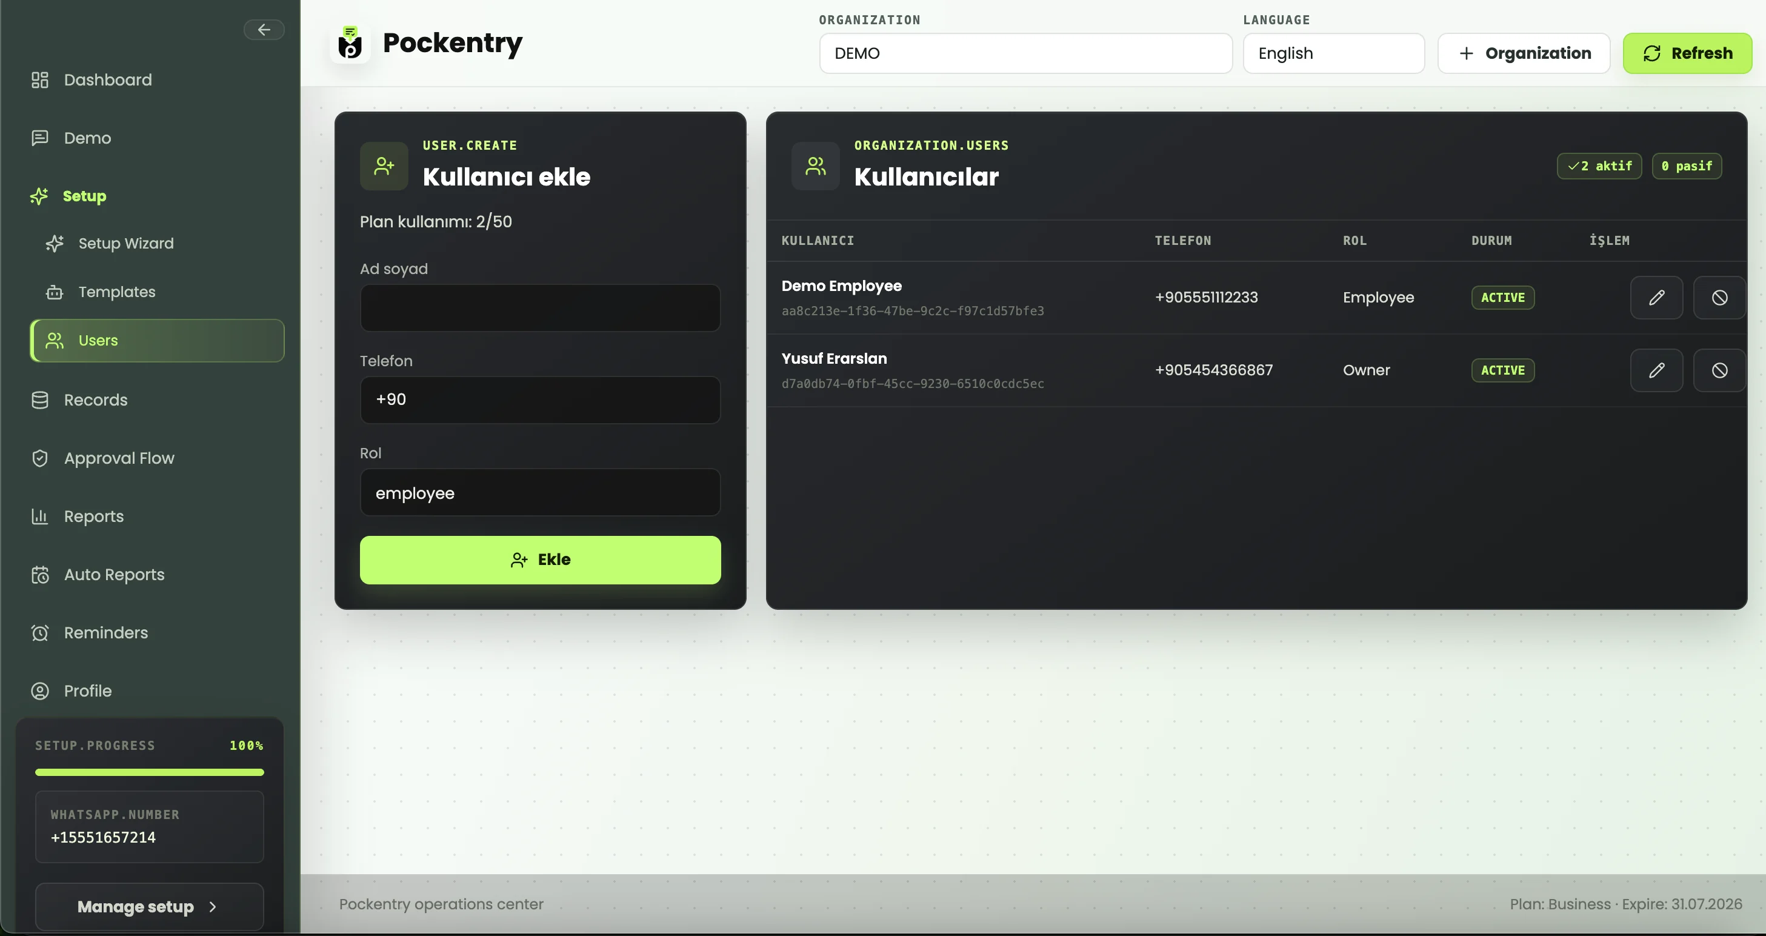Click the Manage setup button
Screen dimensions: 1766x936
coord(150,906)
